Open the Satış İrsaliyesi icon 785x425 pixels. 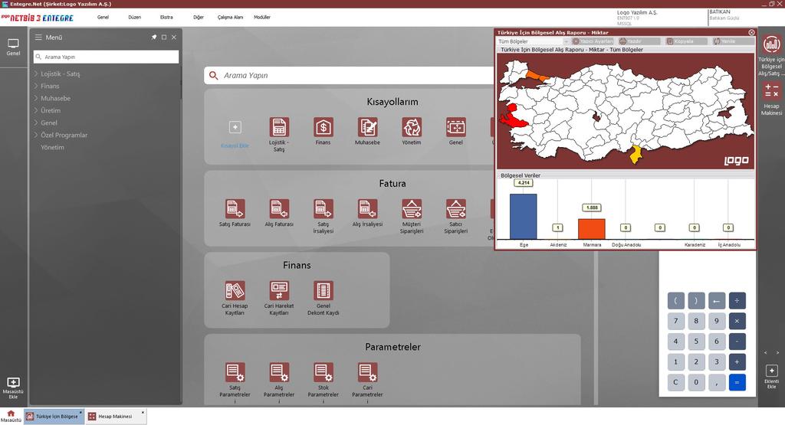pyautogui.click(x=324, y=209)
